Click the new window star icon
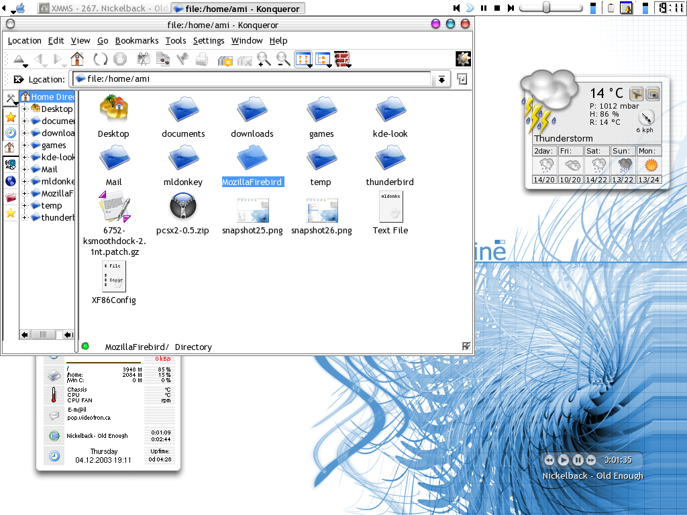 coord(225,60)
